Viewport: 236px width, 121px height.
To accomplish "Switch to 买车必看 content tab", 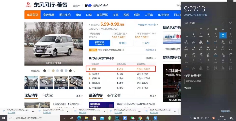I will click(114, 95).
